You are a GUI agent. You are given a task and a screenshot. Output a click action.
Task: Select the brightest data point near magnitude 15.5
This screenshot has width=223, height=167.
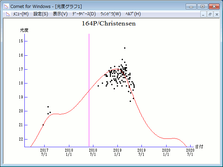coord(124,48)
